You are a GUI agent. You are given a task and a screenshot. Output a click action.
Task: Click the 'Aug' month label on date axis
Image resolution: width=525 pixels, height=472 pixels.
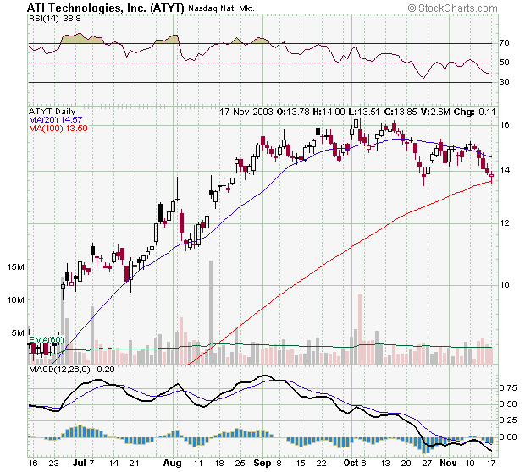pyautogui.click(x=173, y=463)
